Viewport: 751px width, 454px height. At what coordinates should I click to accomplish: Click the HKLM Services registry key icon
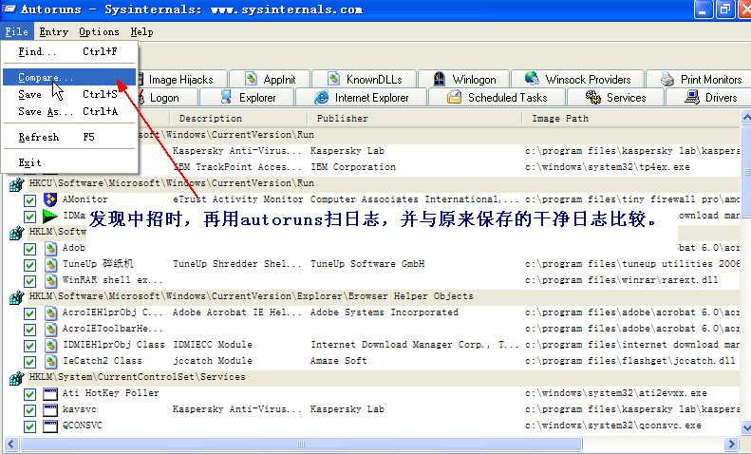click(17, 378)
